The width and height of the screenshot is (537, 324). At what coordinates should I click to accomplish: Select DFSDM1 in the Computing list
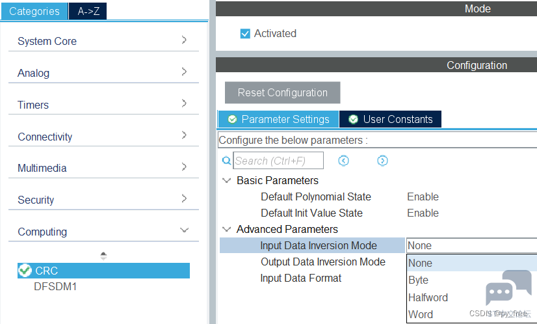click(x=55, y=287)
